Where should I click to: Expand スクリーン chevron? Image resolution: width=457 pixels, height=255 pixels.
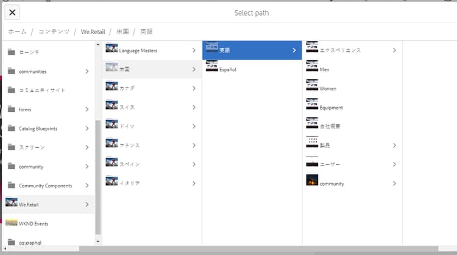coord(87,147)
